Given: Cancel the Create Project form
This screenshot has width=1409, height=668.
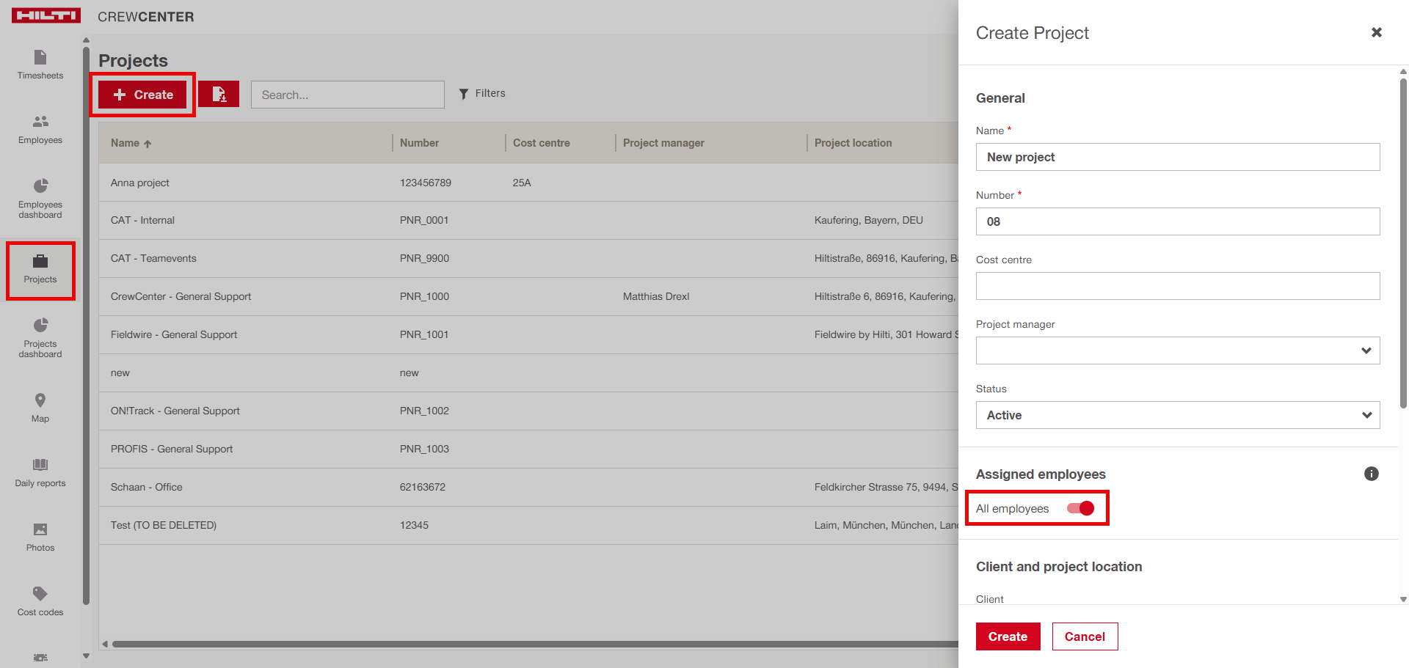Looking at the screenshot, I should coord(1085,636).
